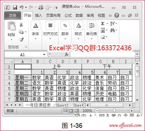Click the 电脑 cell in row 6

(113, 94)
